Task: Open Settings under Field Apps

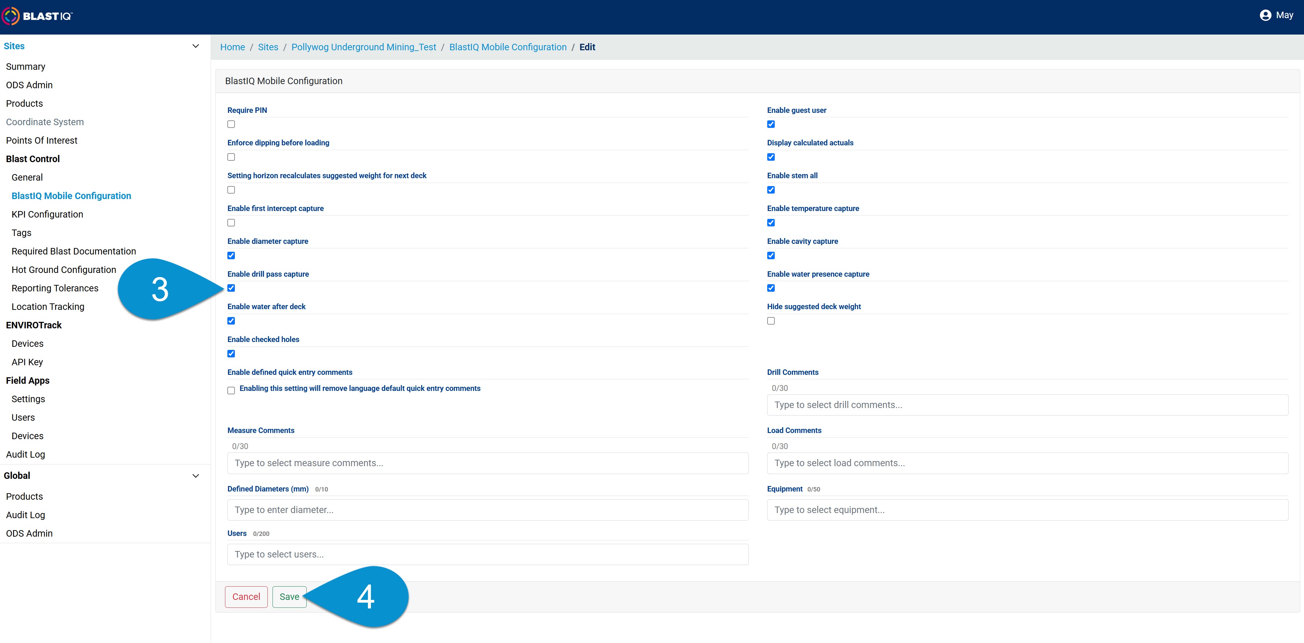Action: (28, 399)
